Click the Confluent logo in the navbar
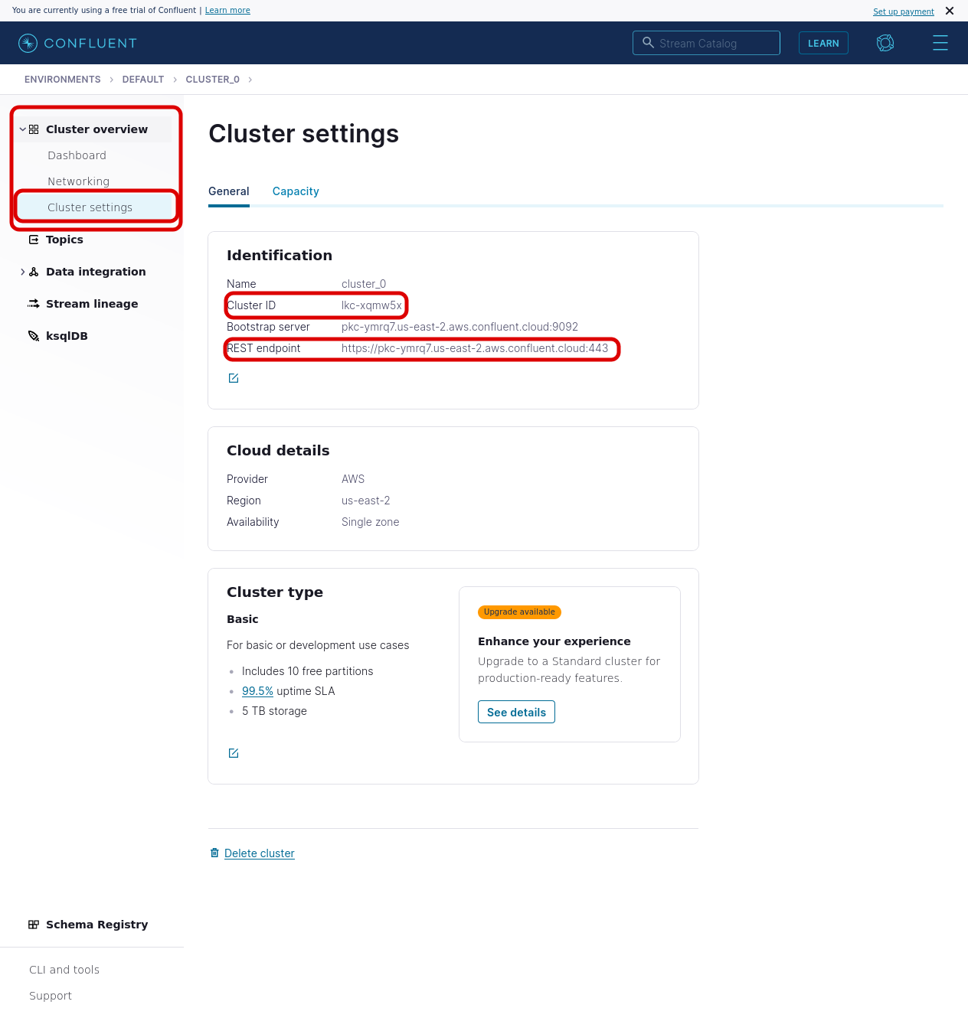The image size is (968, 1021). pyautogui.click(x=28, y=43)
